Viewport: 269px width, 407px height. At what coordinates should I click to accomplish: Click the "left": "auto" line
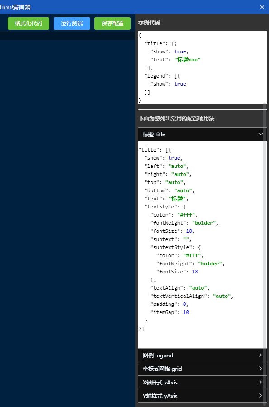tap(166, 166)
